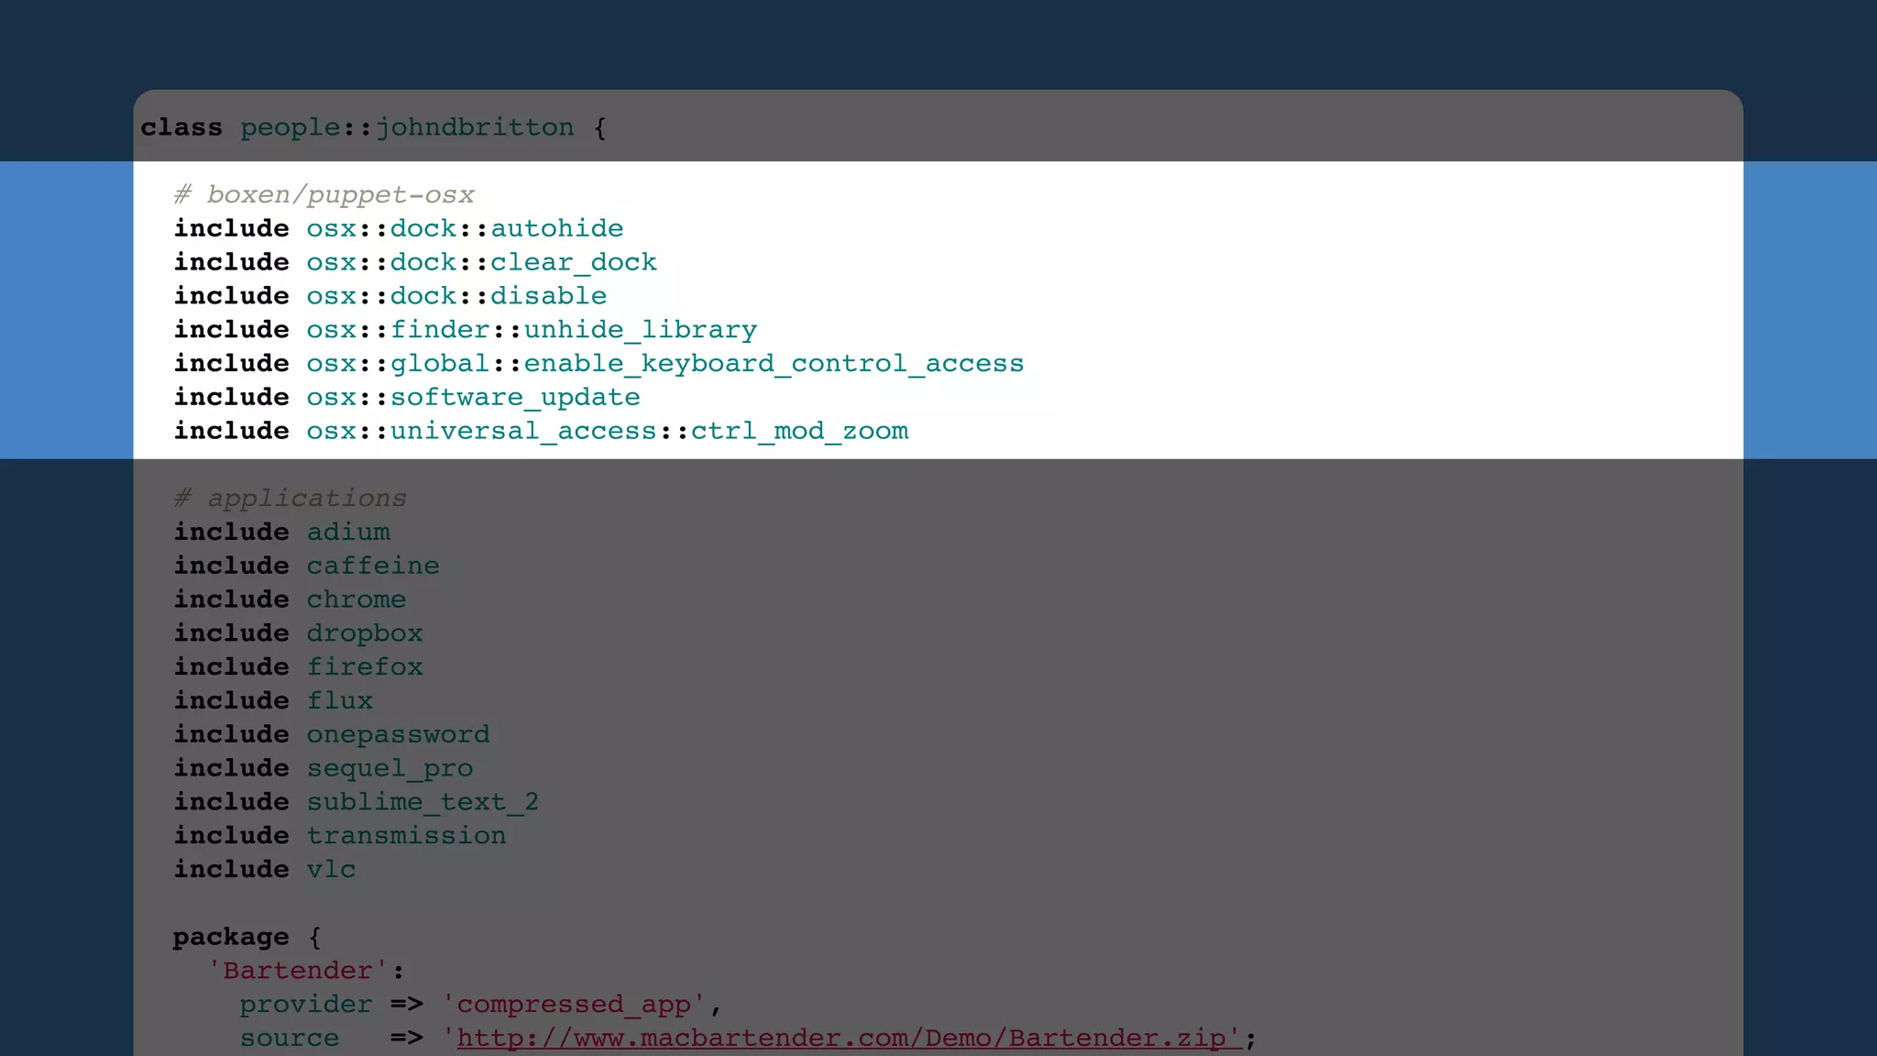Click the '# boxen/puppet-osx' comment line

(x=324, y=194)
